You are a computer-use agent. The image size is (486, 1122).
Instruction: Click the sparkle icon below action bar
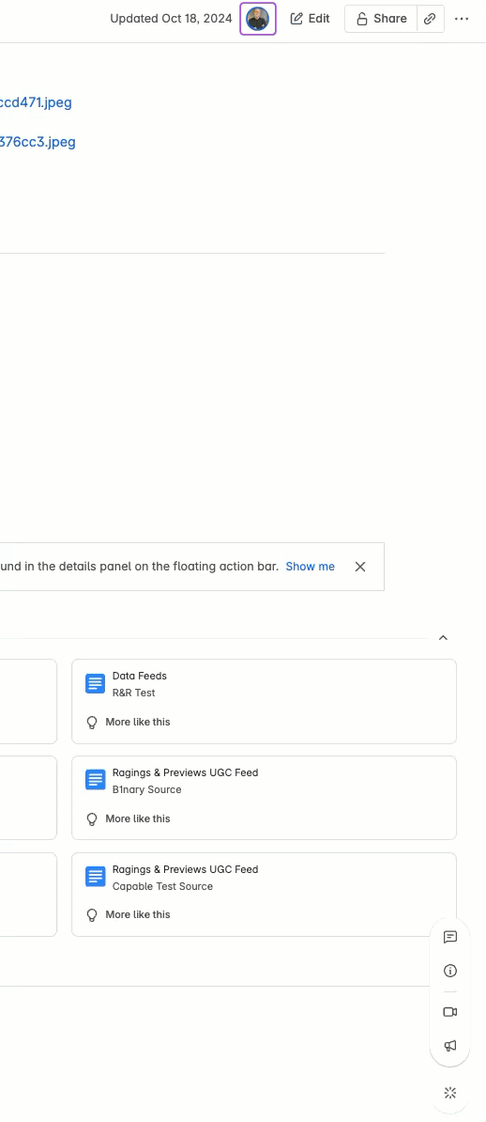(x=450, y=1093)
